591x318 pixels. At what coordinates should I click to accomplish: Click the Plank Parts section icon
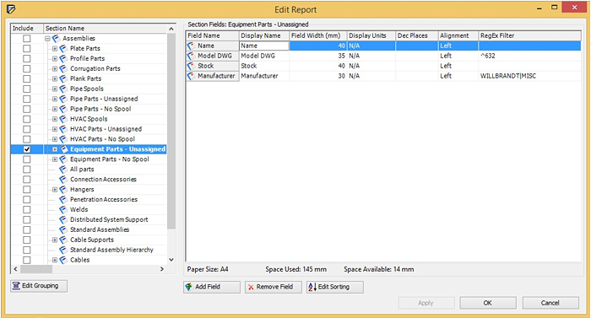(63, 78)
